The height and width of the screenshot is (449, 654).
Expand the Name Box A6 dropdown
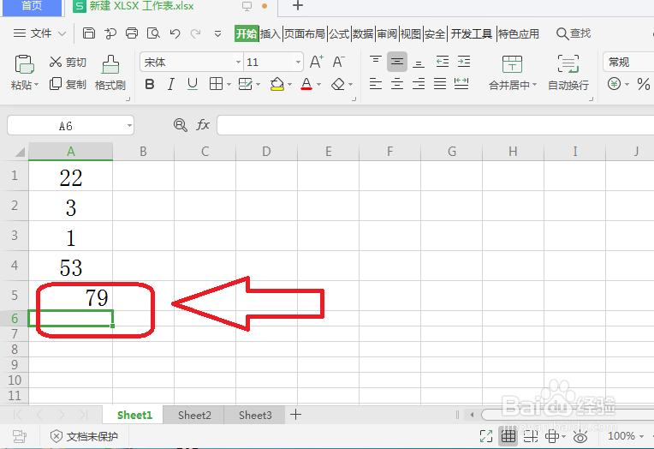point(129,125)
